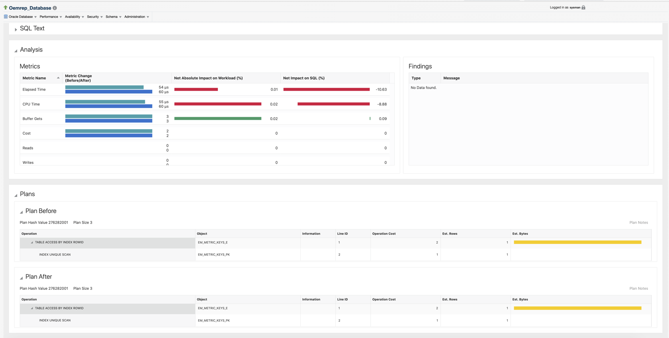Click the sysman user name

click(x=575, y=8)
